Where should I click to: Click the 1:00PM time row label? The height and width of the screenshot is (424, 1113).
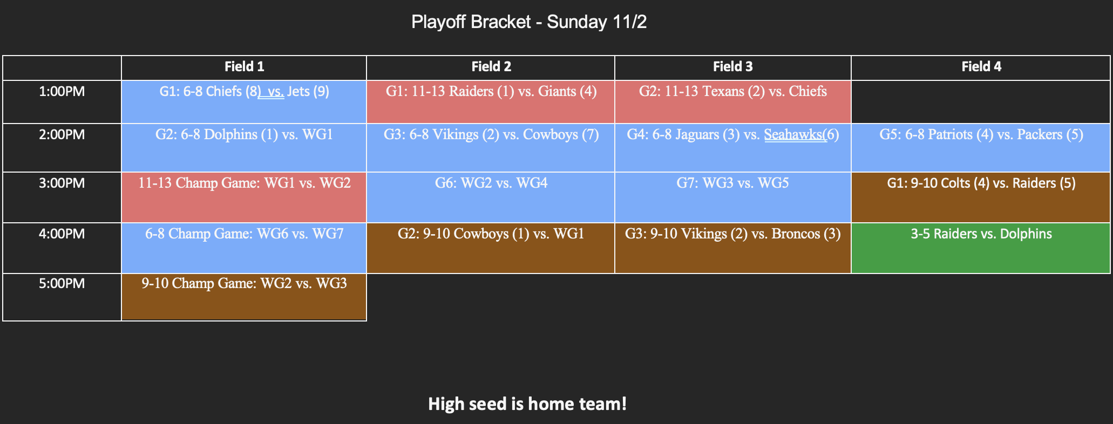click(62, 92)
